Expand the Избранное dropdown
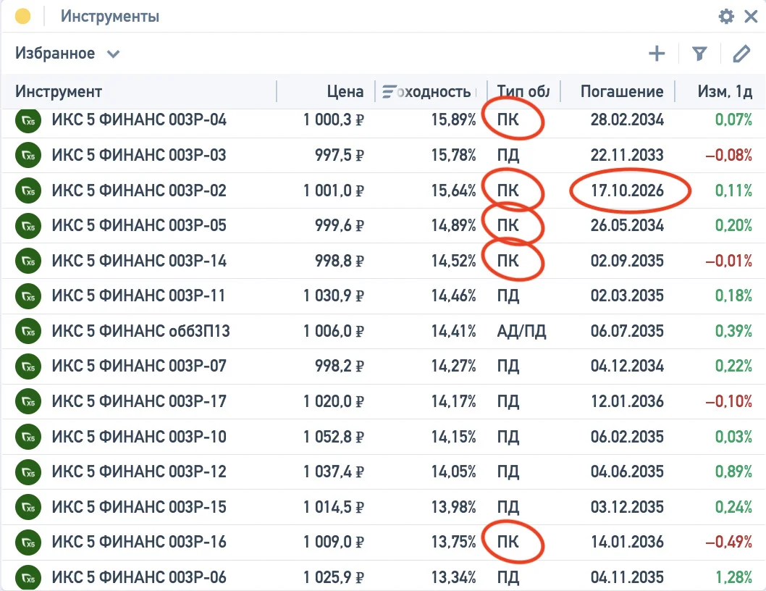The width and height of the screenshot is (766, 591). [x=67, y=53]
